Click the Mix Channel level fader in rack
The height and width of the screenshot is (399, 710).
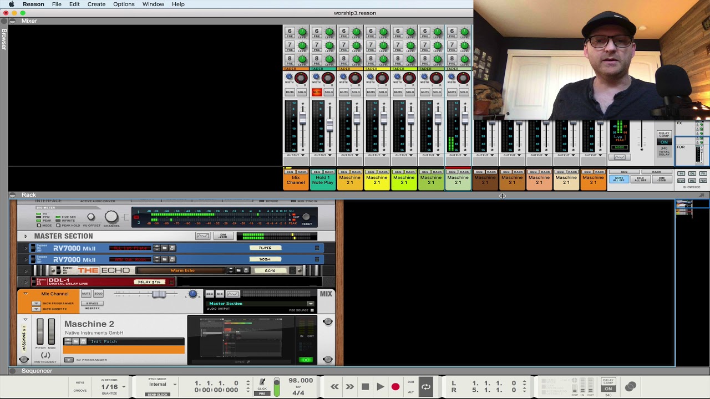(x=159, y=294)
